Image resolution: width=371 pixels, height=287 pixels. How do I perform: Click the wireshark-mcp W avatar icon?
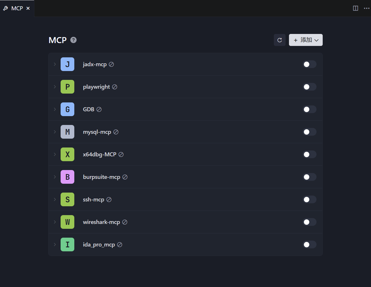click(x=67, y=222)
